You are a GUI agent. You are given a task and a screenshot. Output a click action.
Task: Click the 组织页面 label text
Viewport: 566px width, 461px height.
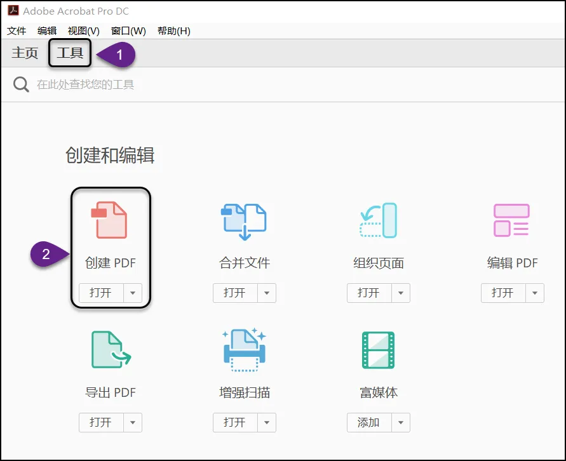(379, 263)
